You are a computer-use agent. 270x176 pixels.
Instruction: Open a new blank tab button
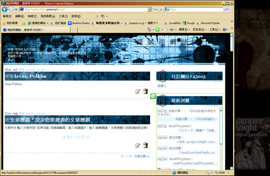coord(74,30)
